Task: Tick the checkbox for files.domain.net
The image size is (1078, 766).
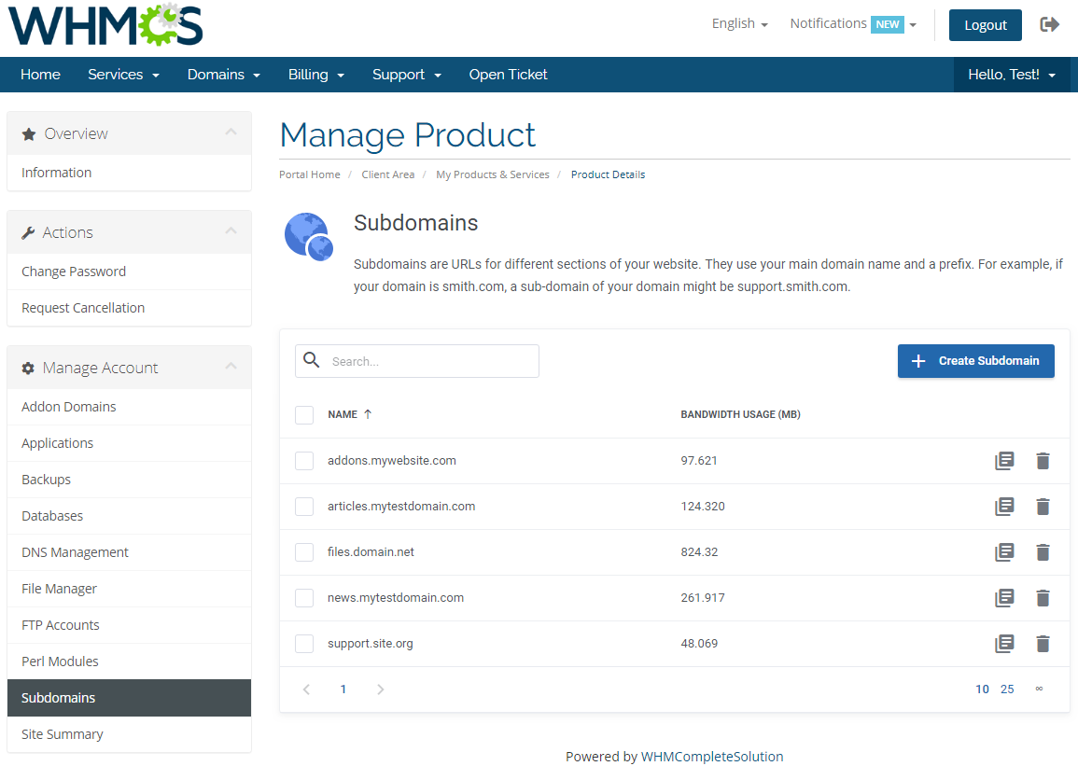Action: click(x=303, y=551)
